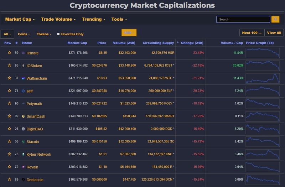Screen dimensions: 285x187
Task: Open SmartCash 7-day price graph
Action: [263, 116]
